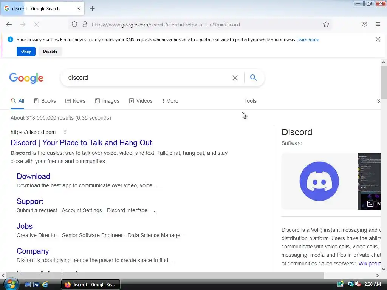Open a new tab with the plus icon

point(92,9)
